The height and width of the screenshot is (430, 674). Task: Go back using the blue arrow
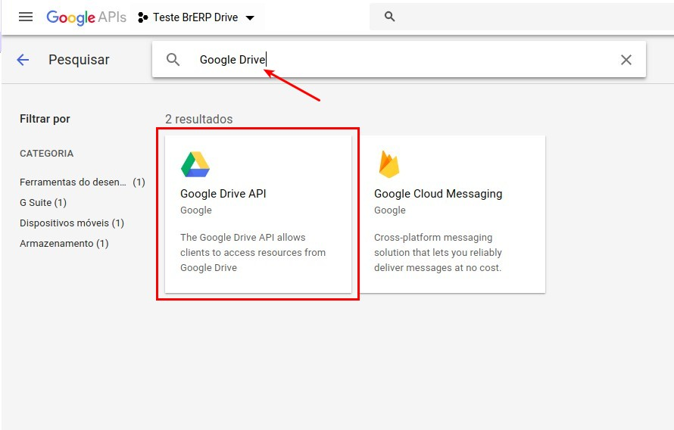click(x=23, y=60)
